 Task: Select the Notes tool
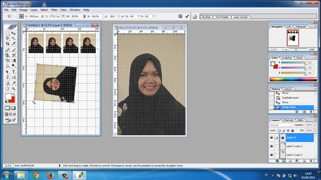coord(8,83)
